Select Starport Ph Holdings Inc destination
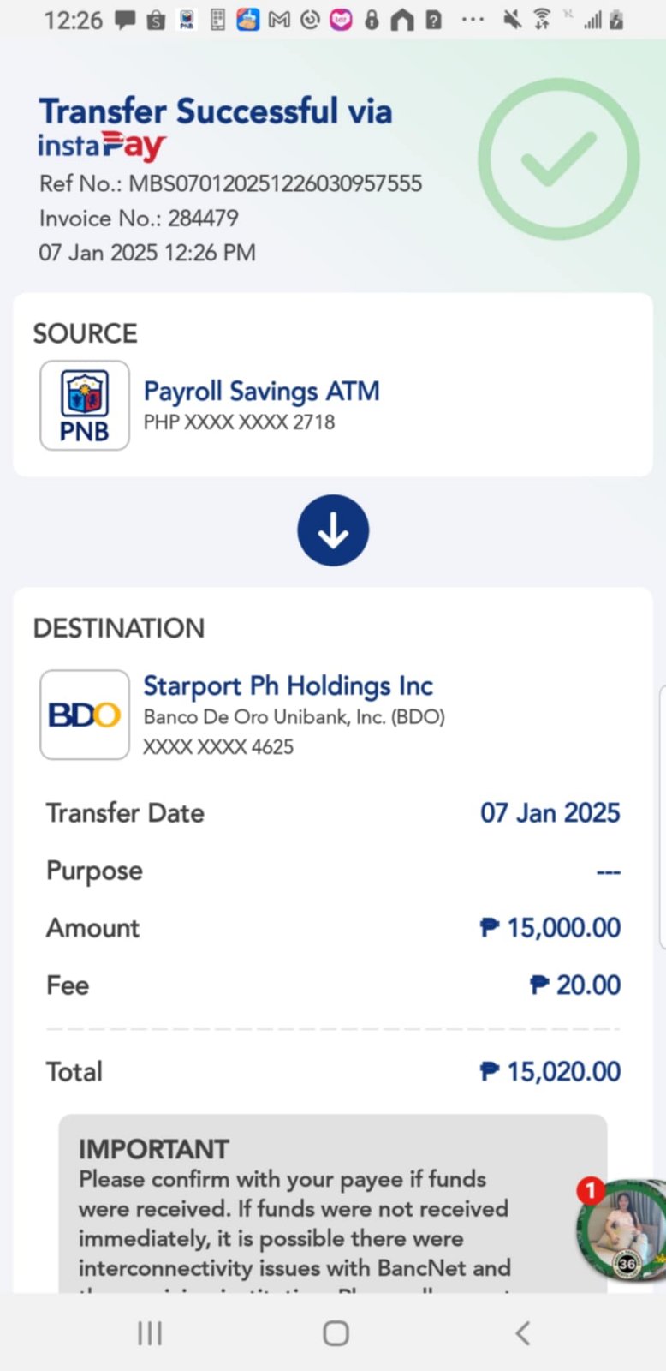The image size is (666, 1371). point(288,685)
